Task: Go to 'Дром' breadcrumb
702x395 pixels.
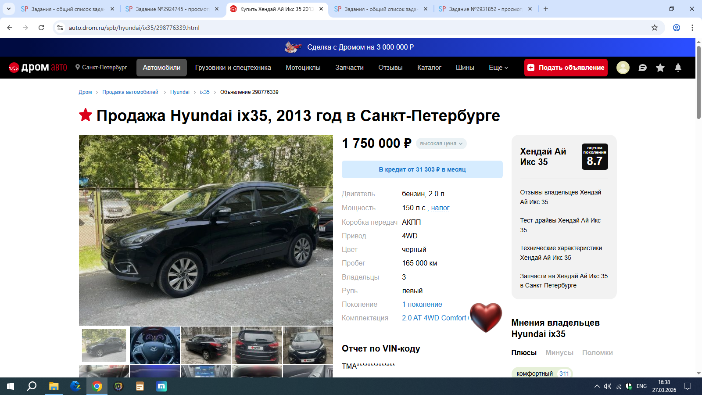Action: (85, 92)
